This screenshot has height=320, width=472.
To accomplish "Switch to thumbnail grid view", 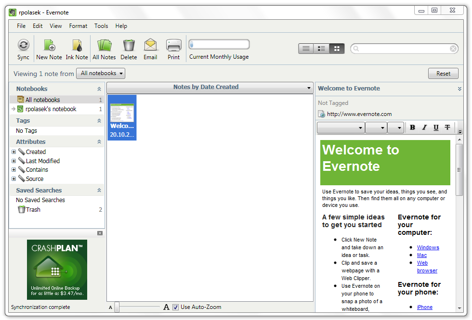I will click(337, 49).
